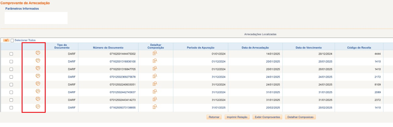Open document number 07162505073138855 link
Screen dimensions: 393x127
tap(122, 108)
